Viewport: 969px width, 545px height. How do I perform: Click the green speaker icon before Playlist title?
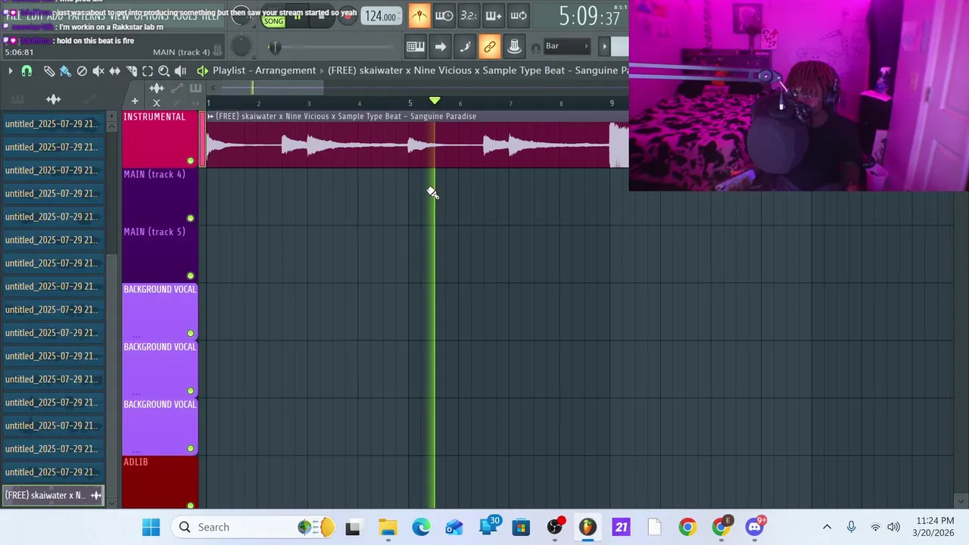coord(202,71)
